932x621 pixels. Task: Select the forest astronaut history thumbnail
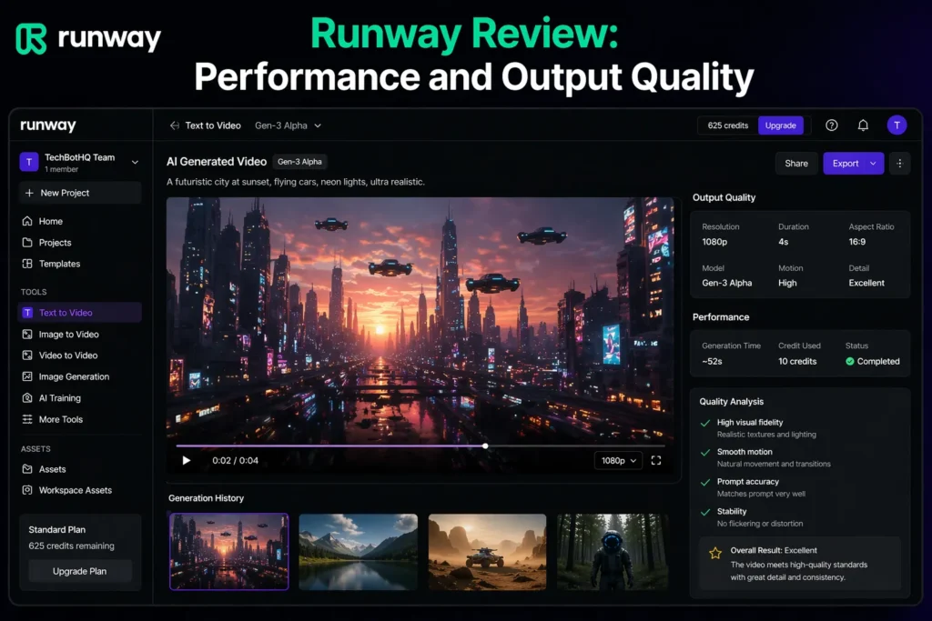click(x=613, y=552)
